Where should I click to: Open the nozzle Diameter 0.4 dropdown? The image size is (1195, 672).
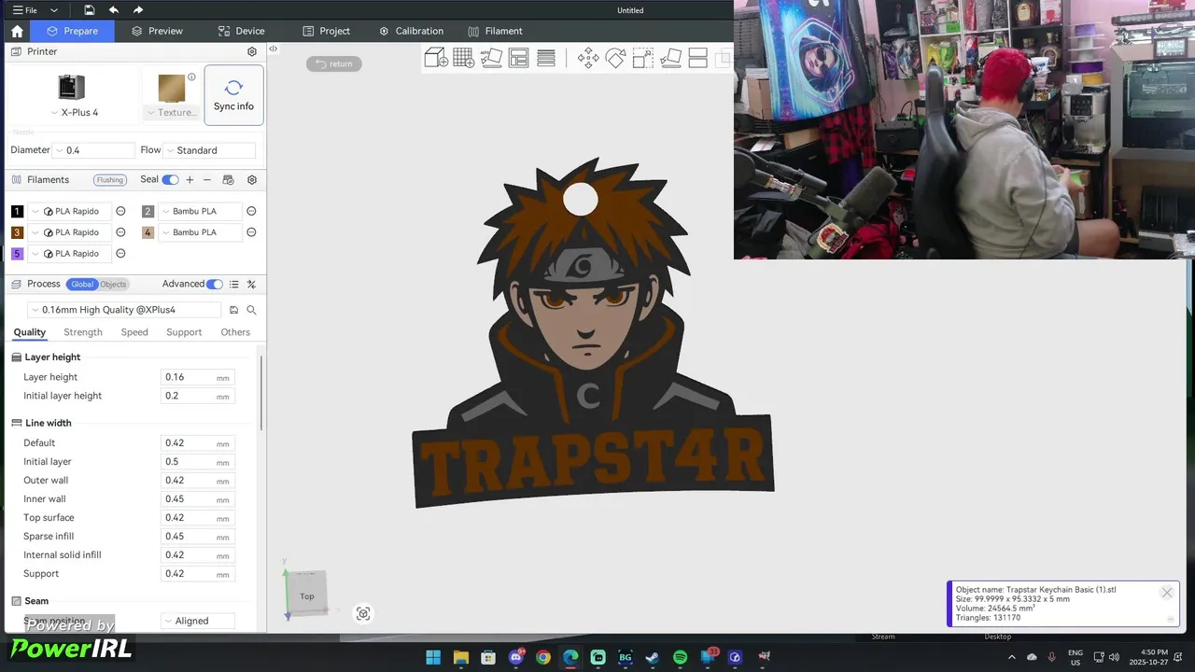(x=94, y=150)
